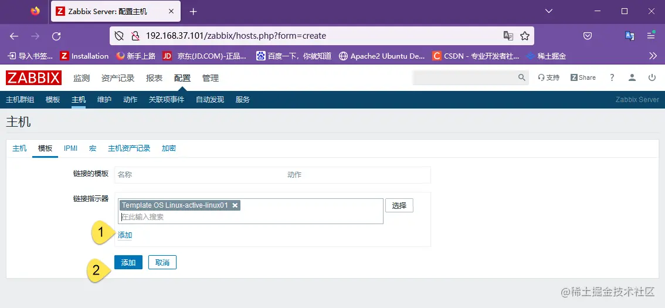
Task: Click the small 添加 link under templates
Action: [x=125, y=235]
